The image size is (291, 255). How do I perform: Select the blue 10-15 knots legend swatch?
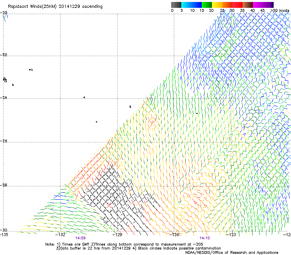197,5
